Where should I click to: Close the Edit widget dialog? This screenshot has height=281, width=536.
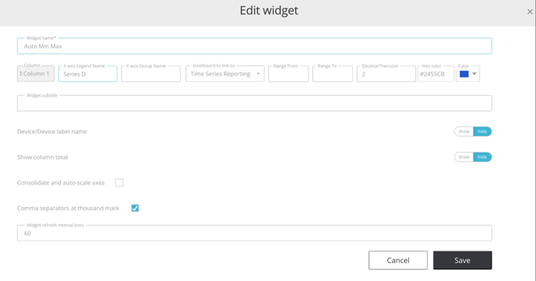(x=530, y=12)
